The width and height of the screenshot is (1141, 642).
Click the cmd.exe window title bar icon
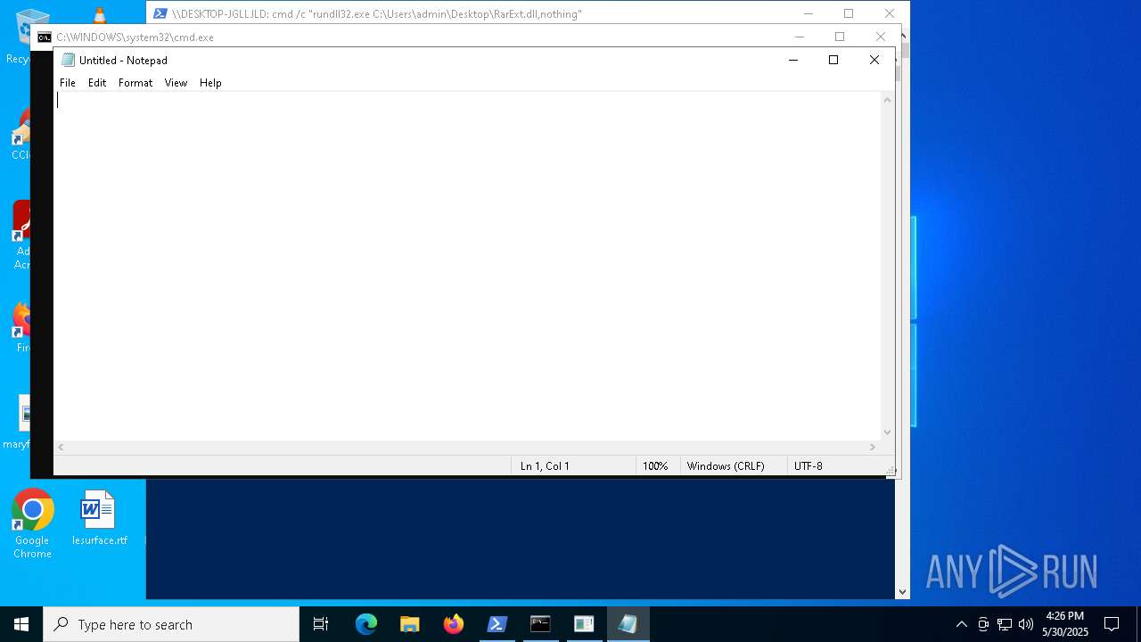(44, 37)
